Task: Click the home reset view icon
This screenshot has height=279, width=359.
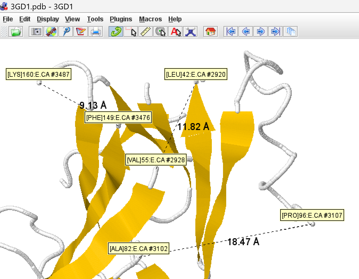Action: (x=211, y=32)
